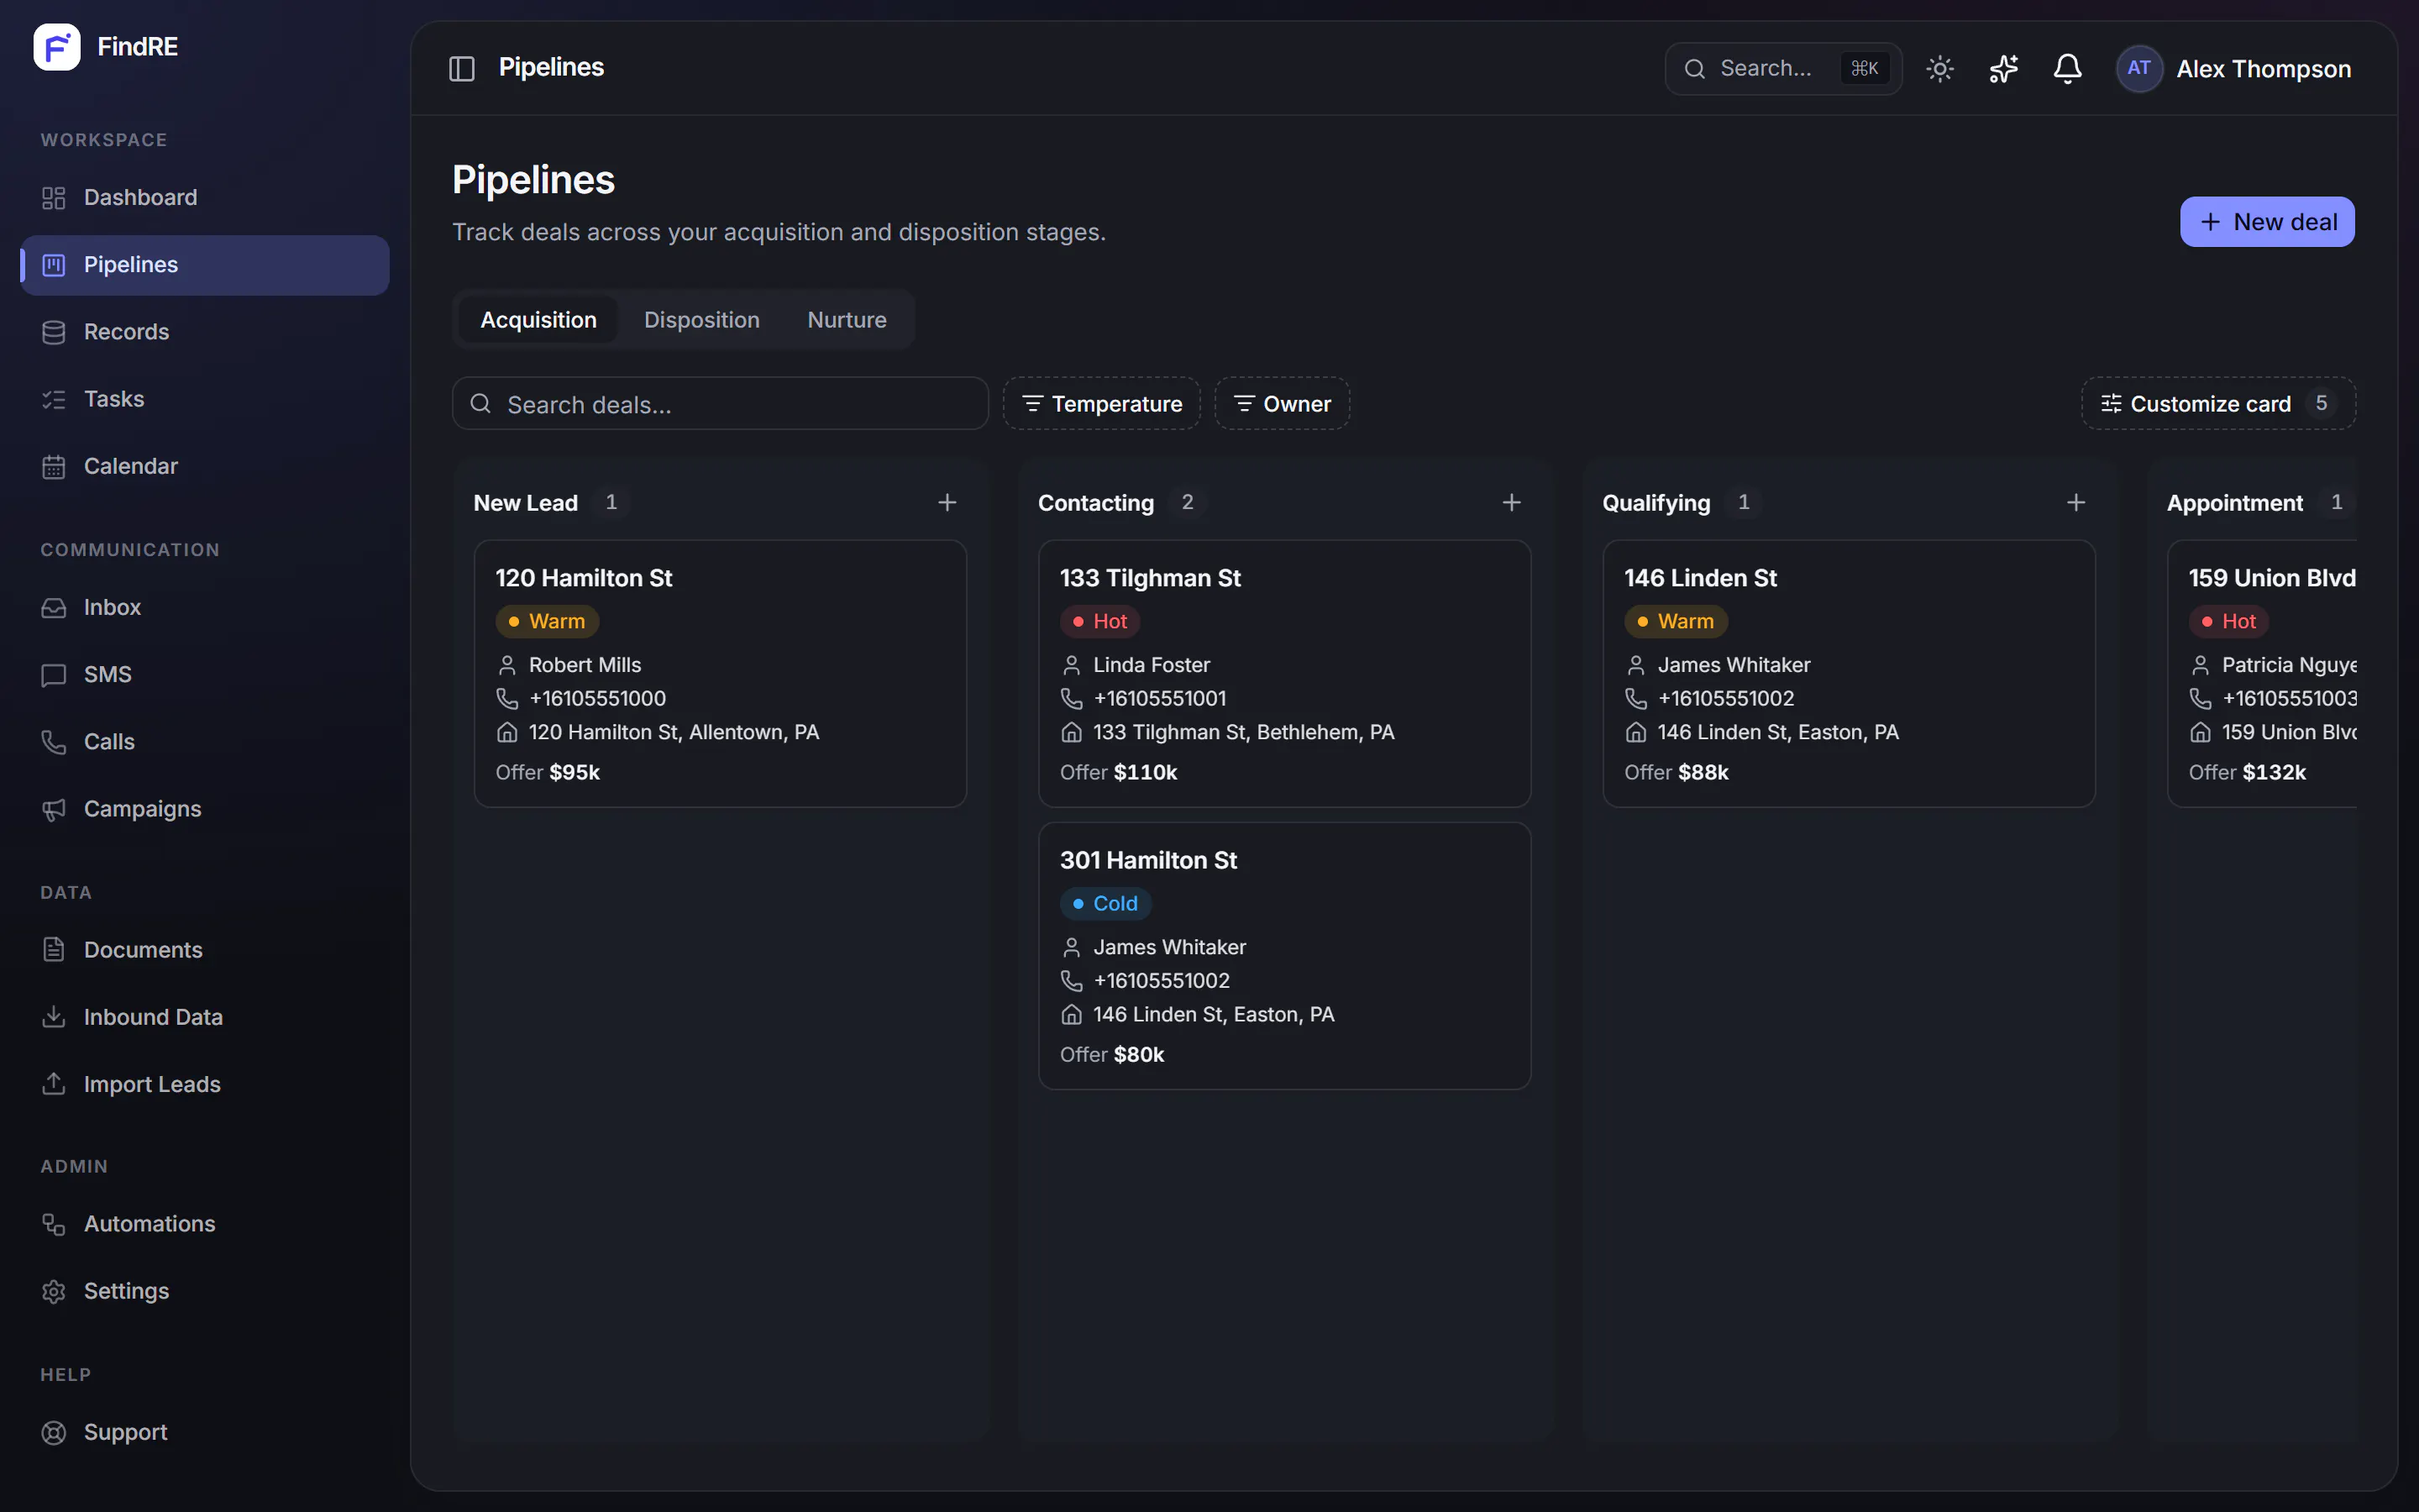Click the FindRE logo icon

(57, 47)
